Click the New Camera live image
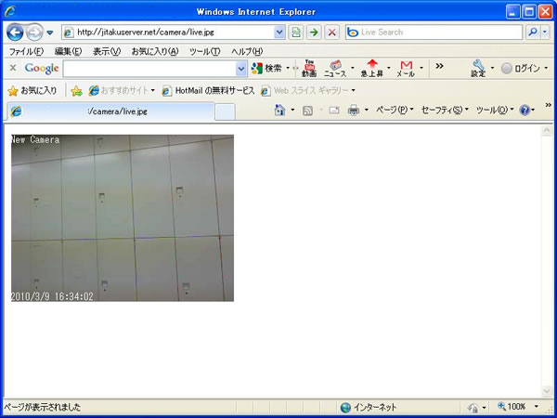Screen dimensions: 557x418 pos(123,218)
